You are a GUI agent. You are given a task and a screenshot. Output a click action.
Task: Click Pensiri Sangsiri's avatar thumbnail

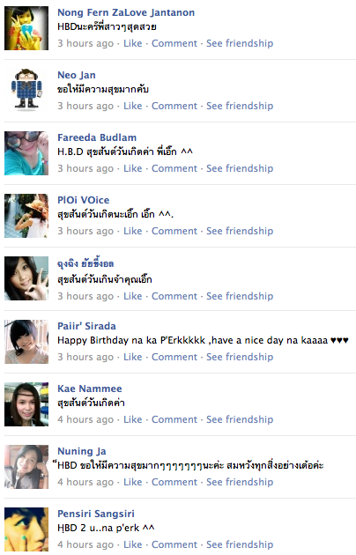(26, 529)
